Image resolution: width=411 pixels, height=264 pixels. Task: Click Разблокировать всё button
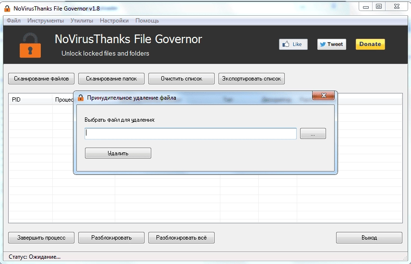[181, 238]
